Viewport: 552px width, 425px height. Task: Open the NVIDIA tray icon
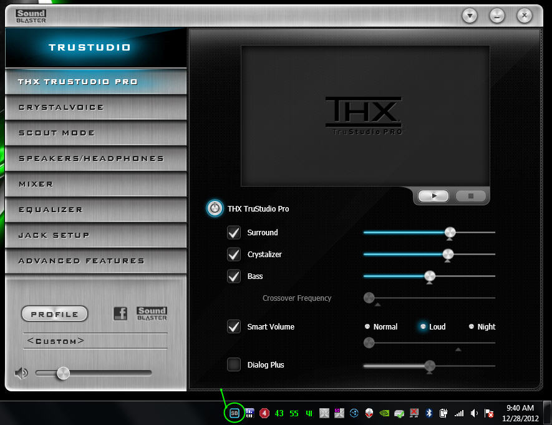pyautogui.click(x=384, y=413)
